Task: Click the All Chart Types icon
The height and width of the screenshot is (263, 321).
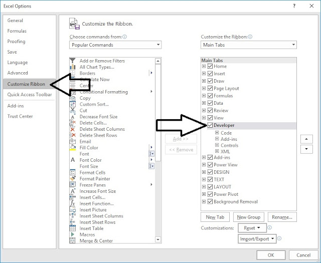Action: pyautogui.click(x=72, y=67)
